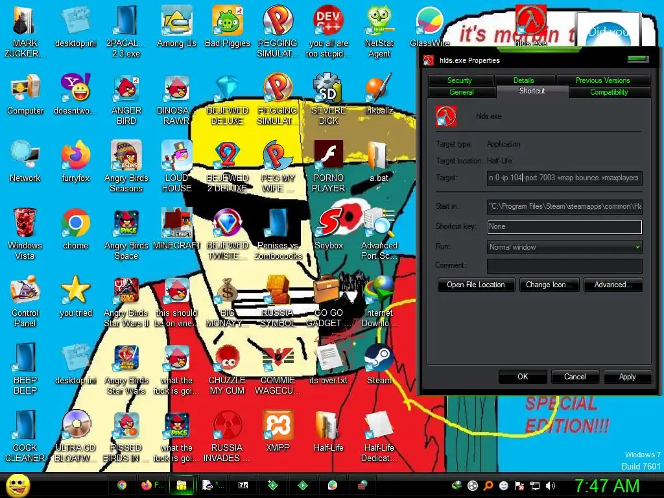Click inside the Start in field

[565, 206]
